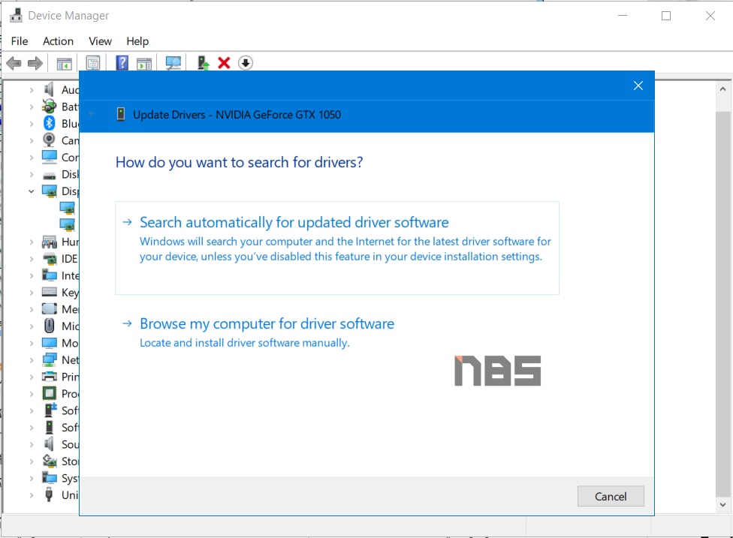Choose Browse my computer for driver software
This screenshot has width=733, height=538.
[267, 324]
